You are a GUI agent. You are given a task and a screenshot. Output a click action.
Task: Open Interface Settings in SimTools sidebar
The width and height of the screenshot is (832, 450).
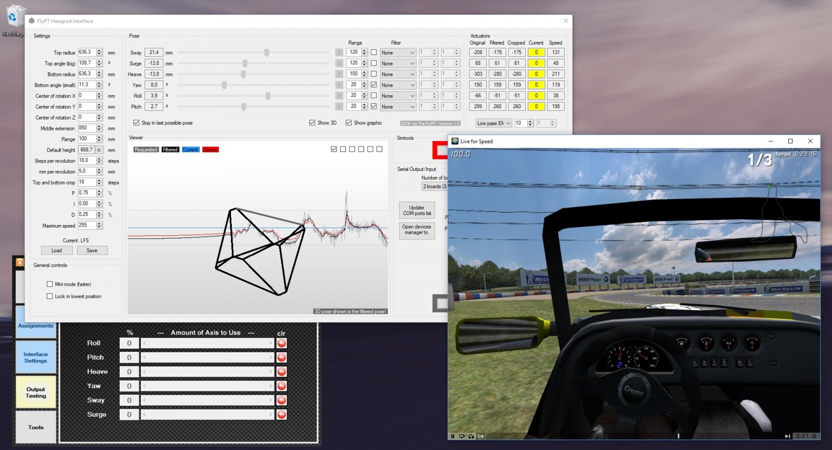pyautogui.click(x=36, y=358)
